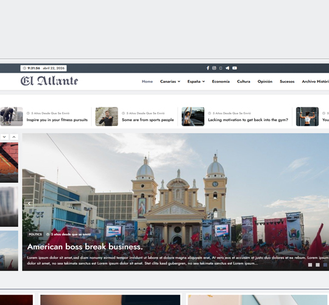Open the Instagram social icon
Image resolution: width=329 pixels, height=305 pixels.
point(214,68)
